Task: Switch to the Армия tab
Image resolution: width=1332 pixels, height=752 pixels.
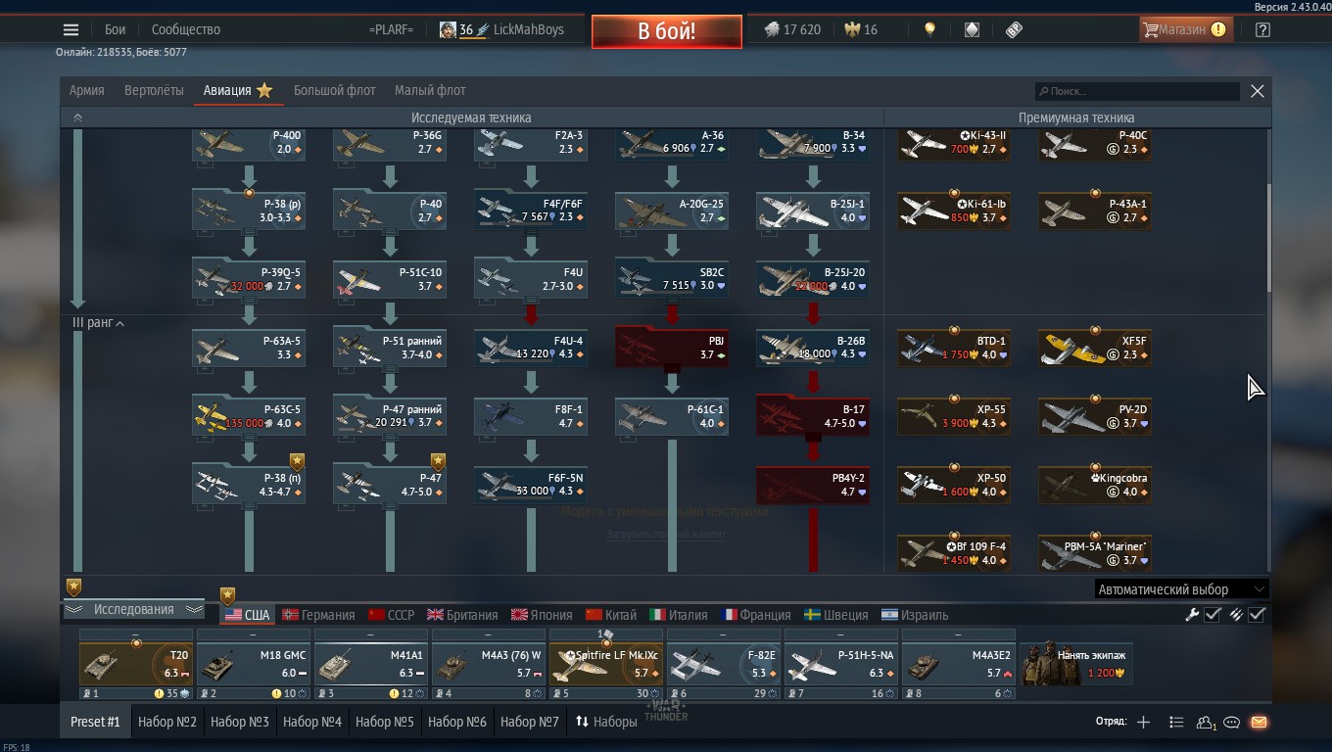Action: [87, 90]
